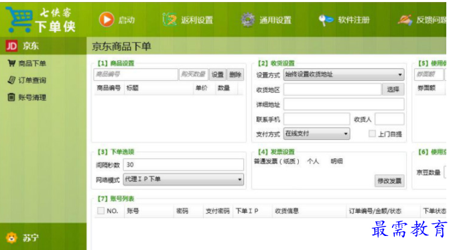Click the key Software Registration icon
The height and width of the screenshot is (250, 453).
[326, 20]
